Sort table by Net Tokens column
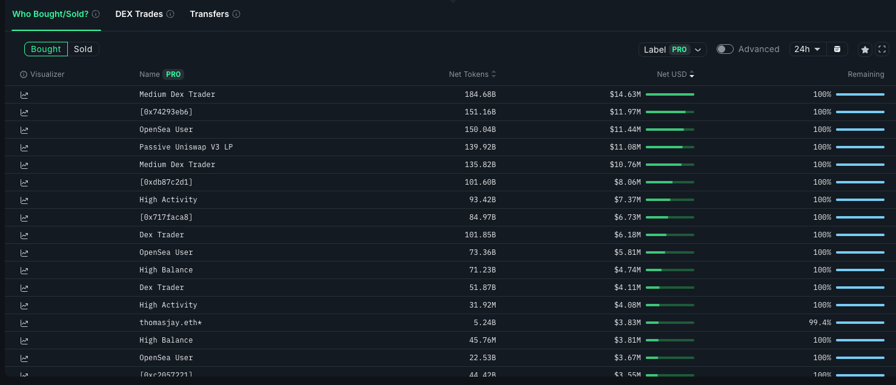The image size is (896, 385). coord(473,74)
